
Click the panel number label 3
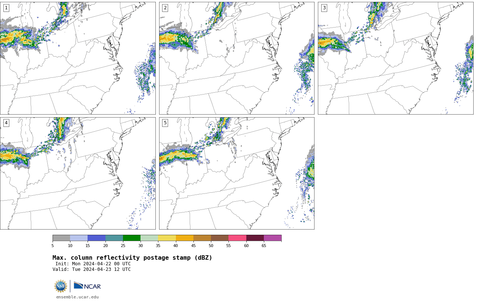click(x=324, y=8)
